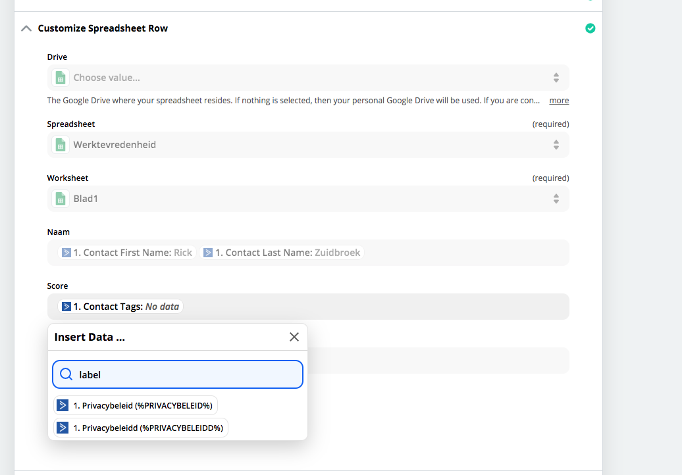This screenshot has width=682, height=475.
Task: Click the ActiveCampaign icon on Last Name pill
Action: tap(208, 253)
